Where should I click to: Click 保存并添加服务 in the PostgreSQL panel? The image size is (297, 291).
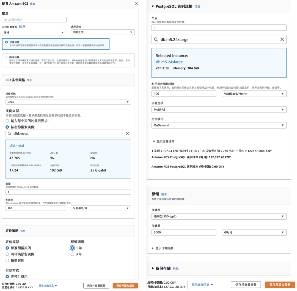[280, 285]
